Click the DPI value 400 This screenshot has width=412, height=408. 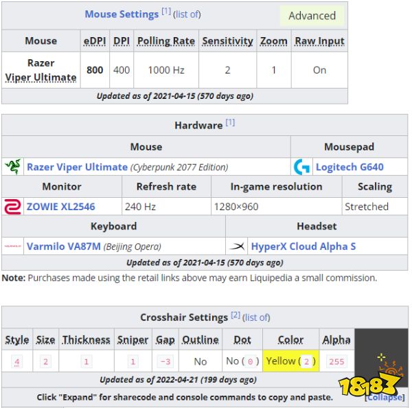[122, 70]
